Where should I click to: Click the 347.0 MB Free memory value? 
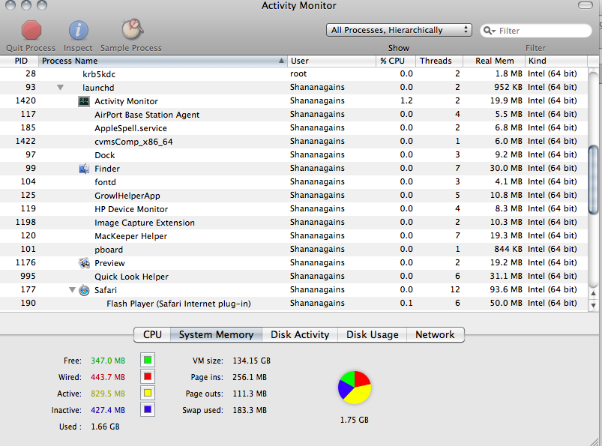coord(108,361)
